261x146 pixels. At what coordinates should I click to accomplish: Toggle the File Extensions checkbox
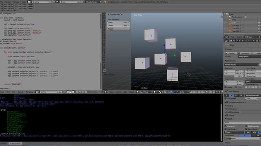(246, 126)
